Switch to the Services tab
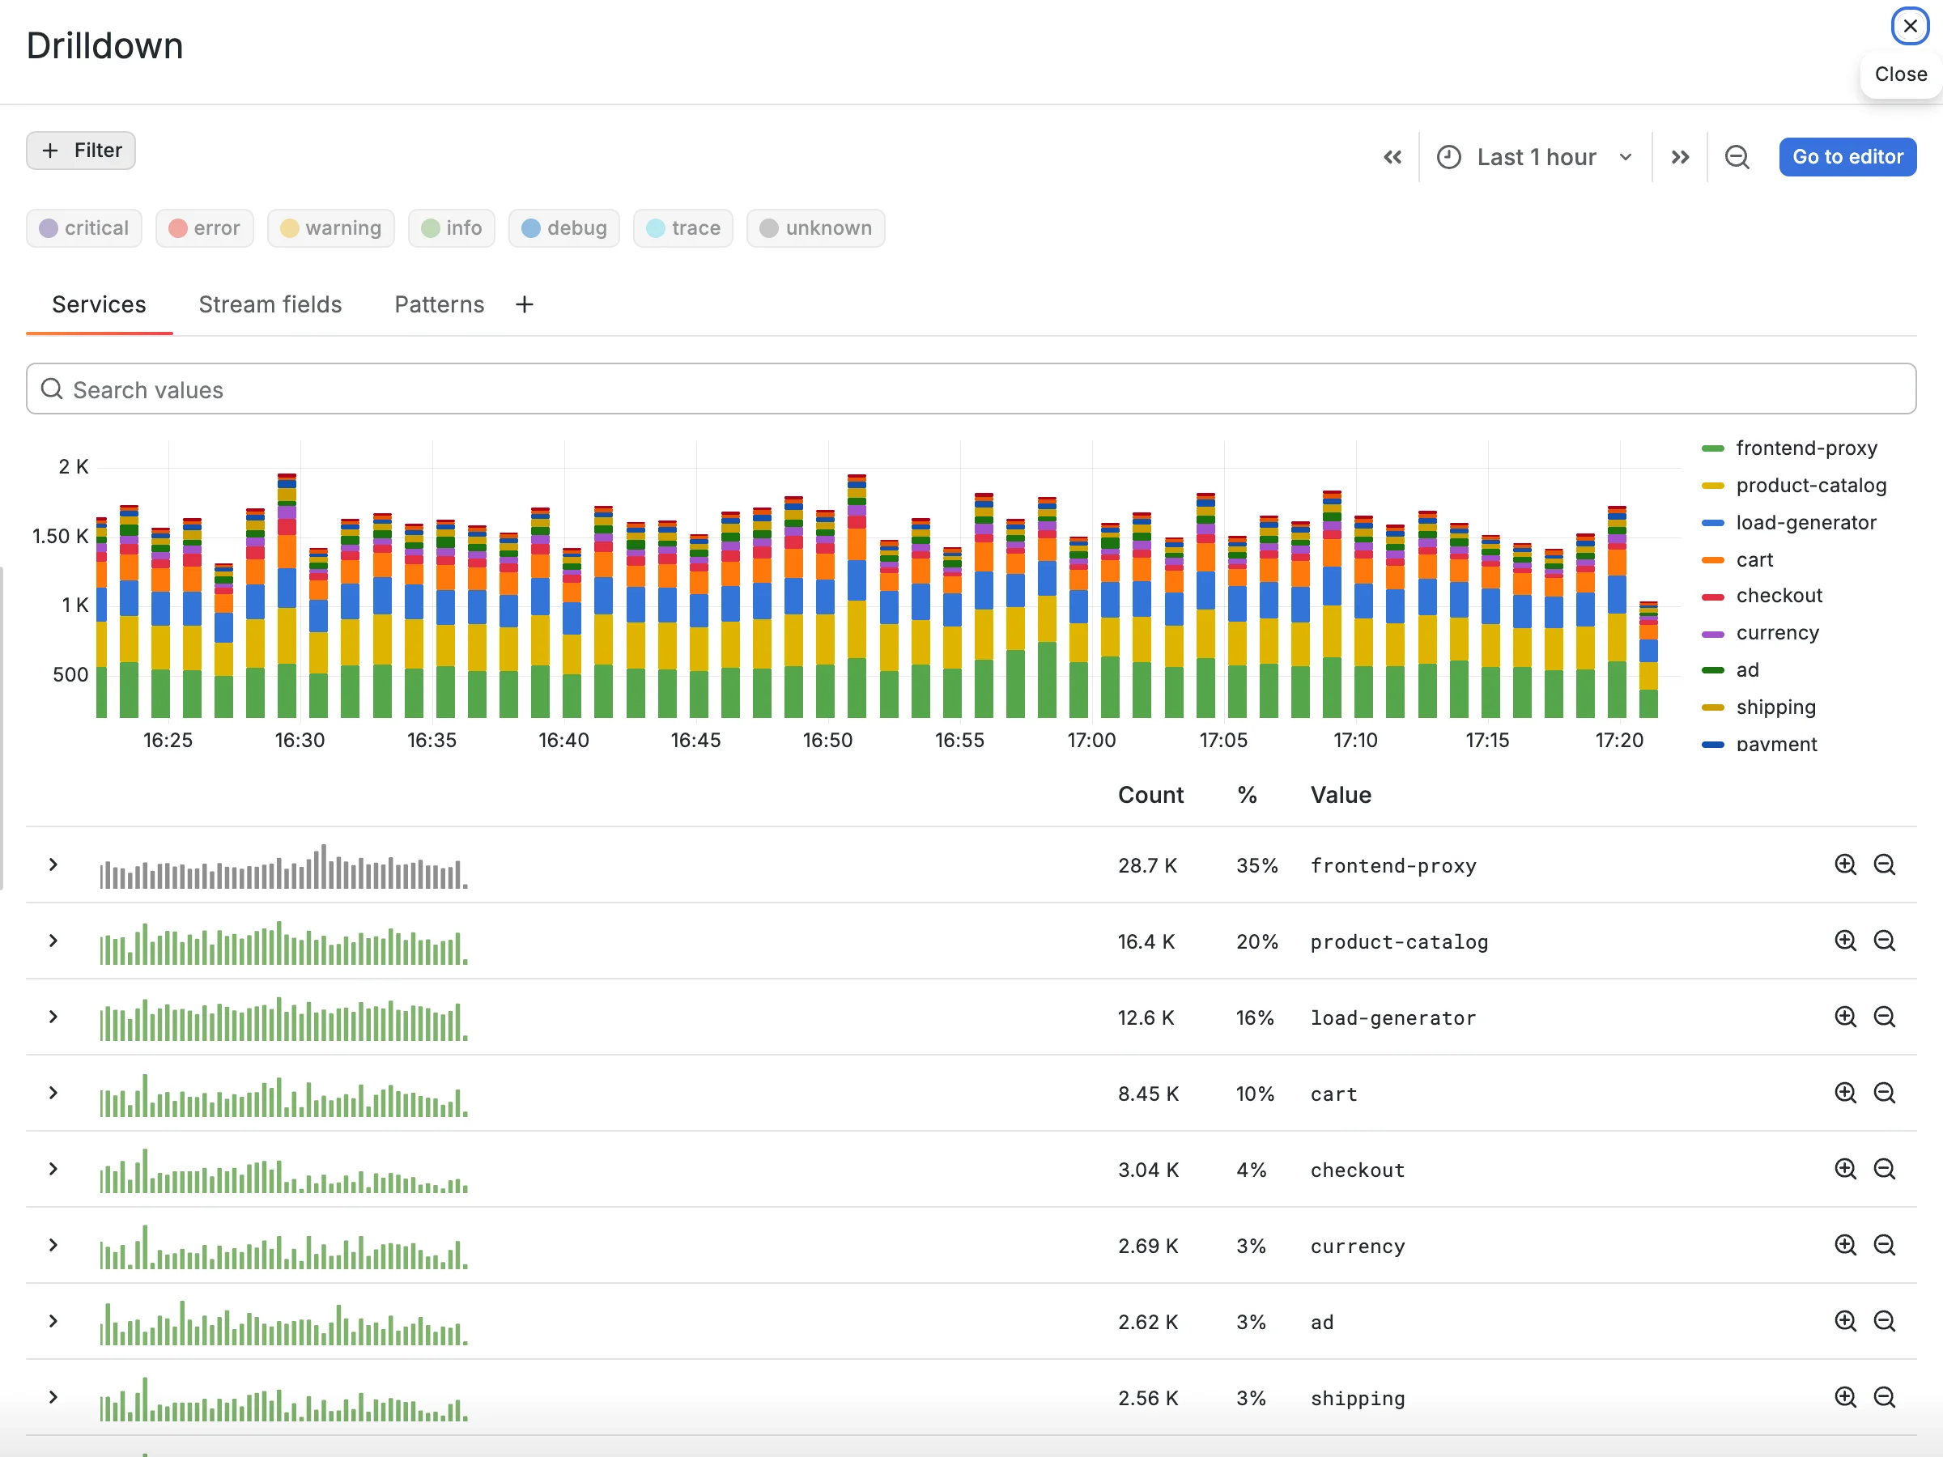 click(x=100, y=304)
